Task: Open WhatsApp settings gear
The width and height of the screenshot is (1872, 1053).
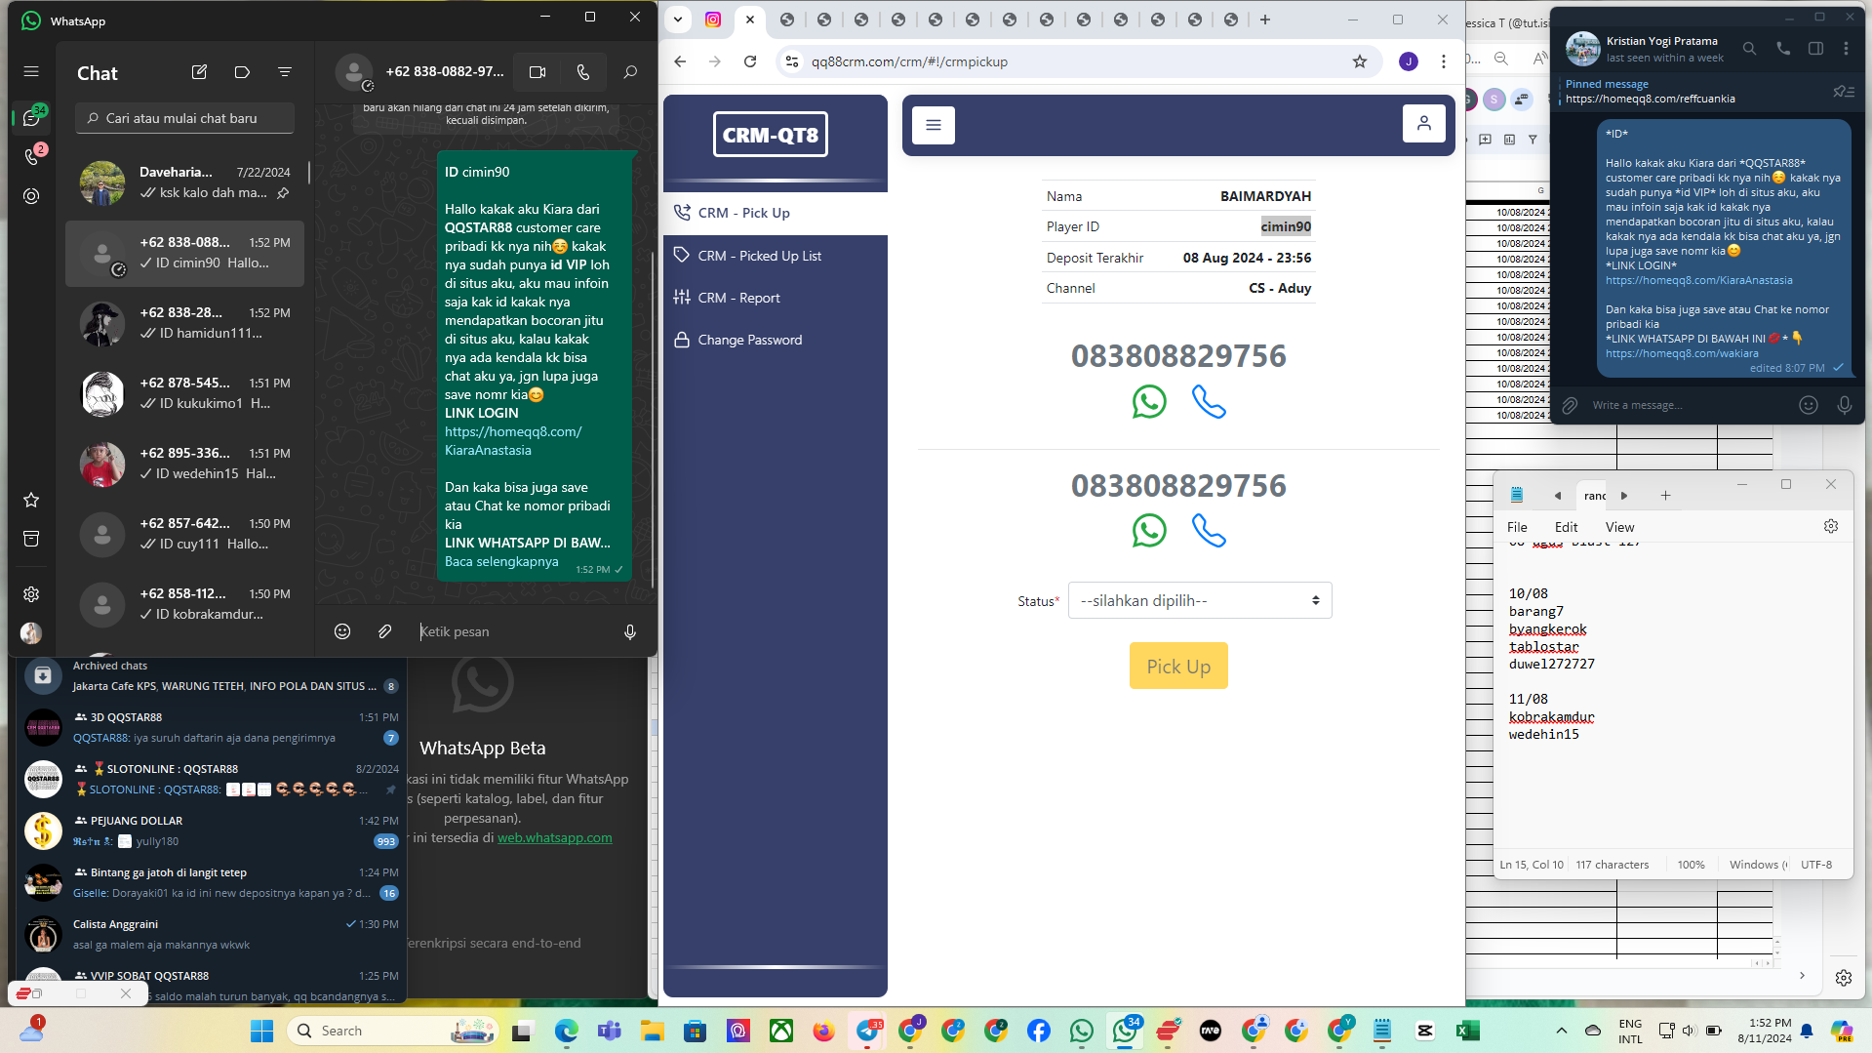Action: pos(31,594)
